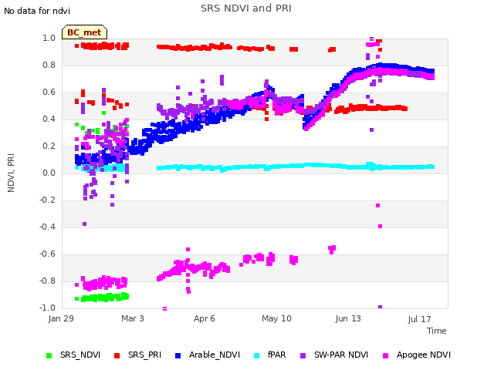Click the BC_met label tag
Viewport: 494px width, 370px height.
point(84,32)
